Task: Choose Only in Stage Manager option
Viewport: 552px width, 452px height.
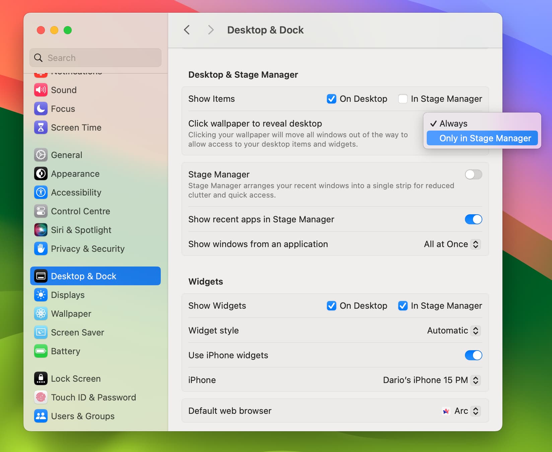Action: tap(482, 138)
